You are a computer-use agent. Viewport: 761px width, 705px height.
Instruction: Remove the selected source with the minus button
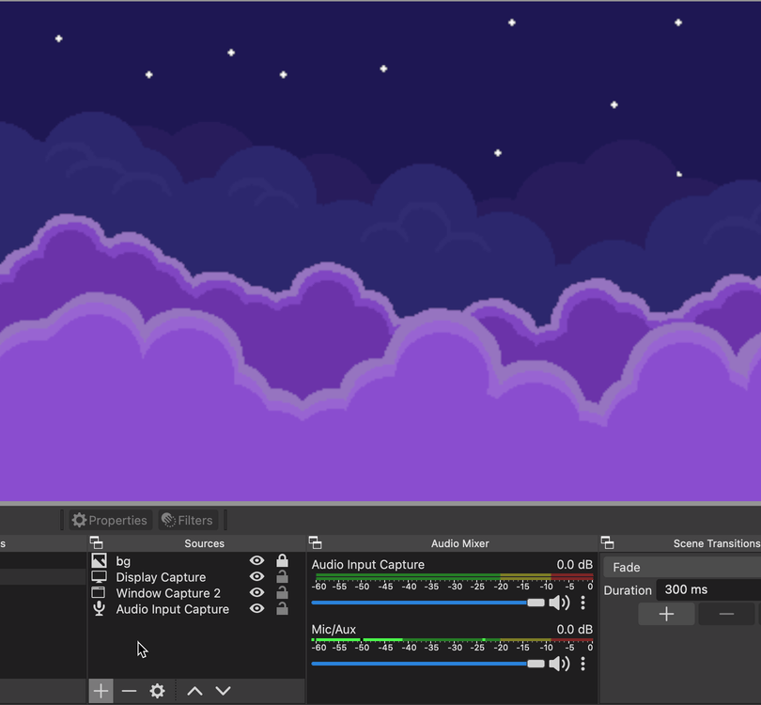coord(129,691)
